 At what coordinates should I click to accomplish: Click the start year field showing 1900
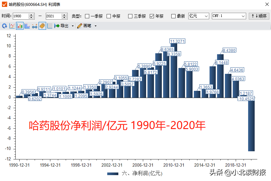[x=20, y=16]
